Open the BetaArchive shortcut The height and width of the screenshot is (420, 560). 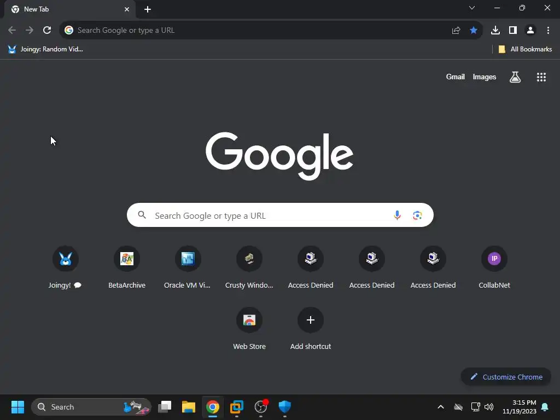pos(127,267)
